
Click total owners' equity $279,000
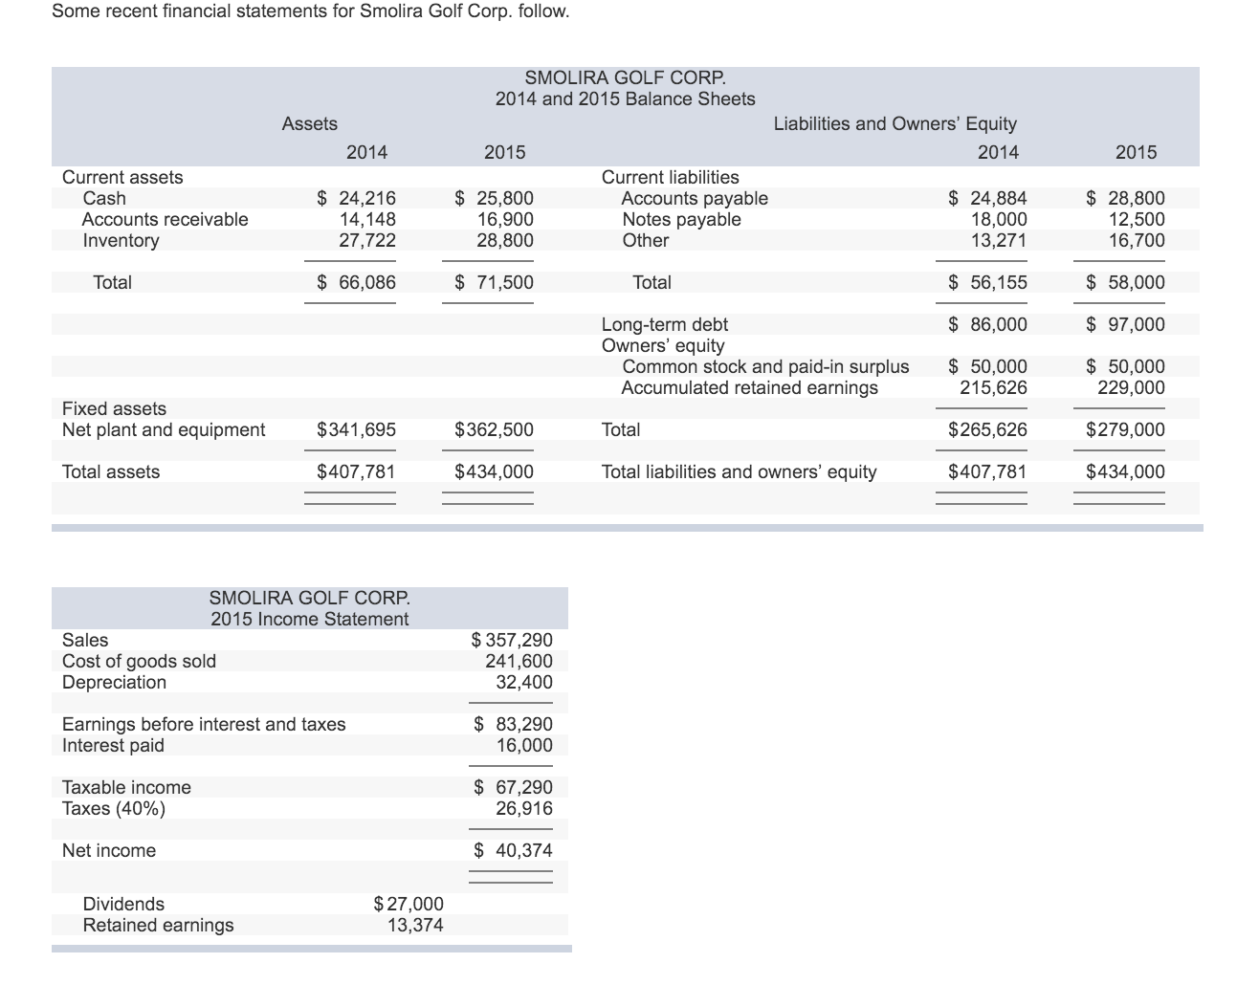pos(1126,429)
